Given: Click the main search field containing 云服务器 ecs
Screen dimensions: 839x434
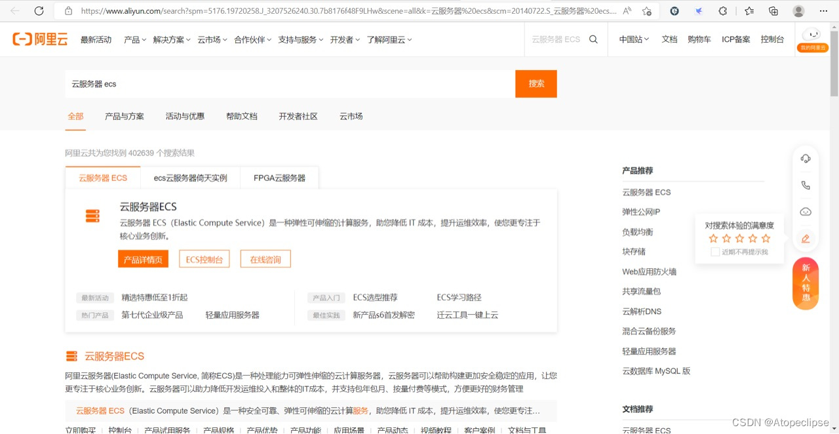Looking at the screenshot, I should coord(290,84).
